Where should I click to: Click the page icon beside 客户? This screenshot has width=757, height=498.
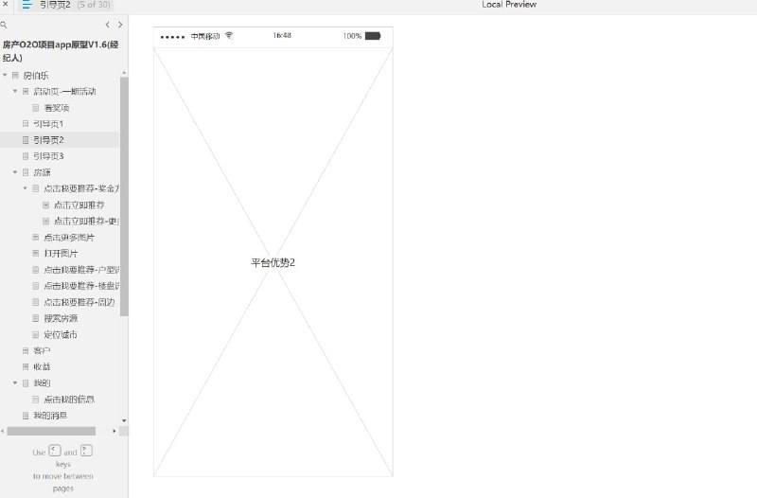[x=26, y=350]
